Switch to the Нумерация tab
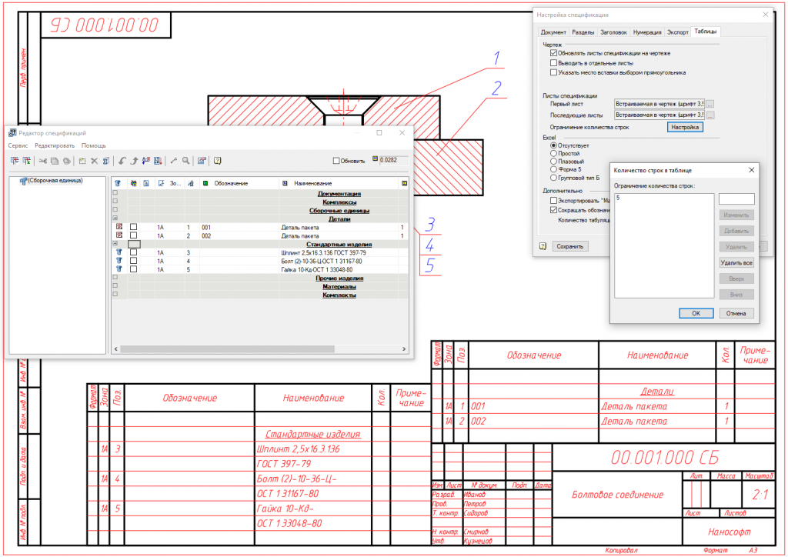Screen dimensions: 788x557 (x=646, y=32)
